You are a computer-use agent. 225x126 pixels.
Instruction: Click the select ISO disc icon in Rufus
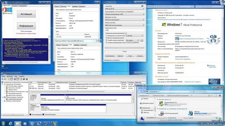coord(142,41)
